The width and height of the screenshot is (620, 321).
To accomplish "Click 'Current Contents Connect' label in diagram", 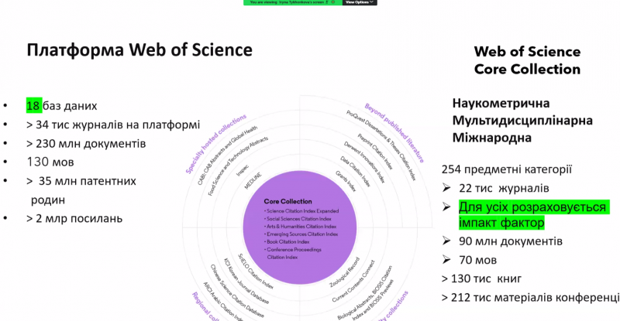I will tap(353, 281).
